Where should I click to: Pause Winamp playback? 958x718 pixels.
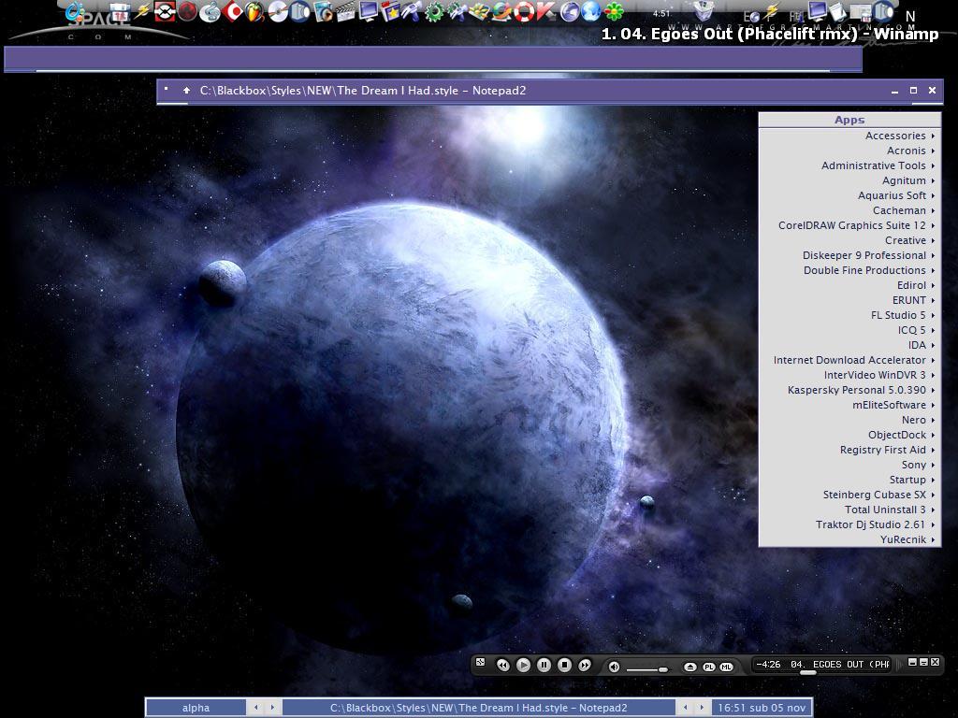[544, 665]
